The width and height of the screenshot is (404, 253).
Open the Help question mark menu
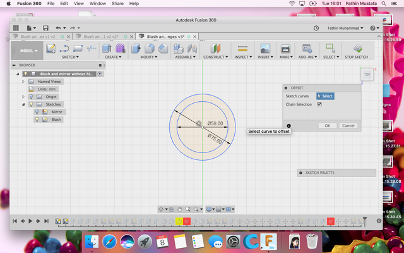click(374, 28)
